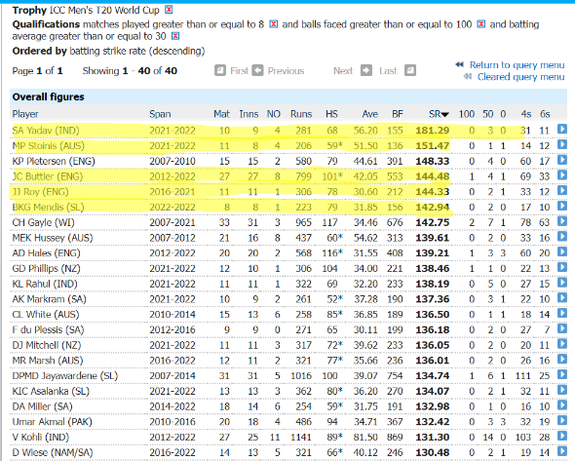Click the First page icon

click(x=220, y=70)
